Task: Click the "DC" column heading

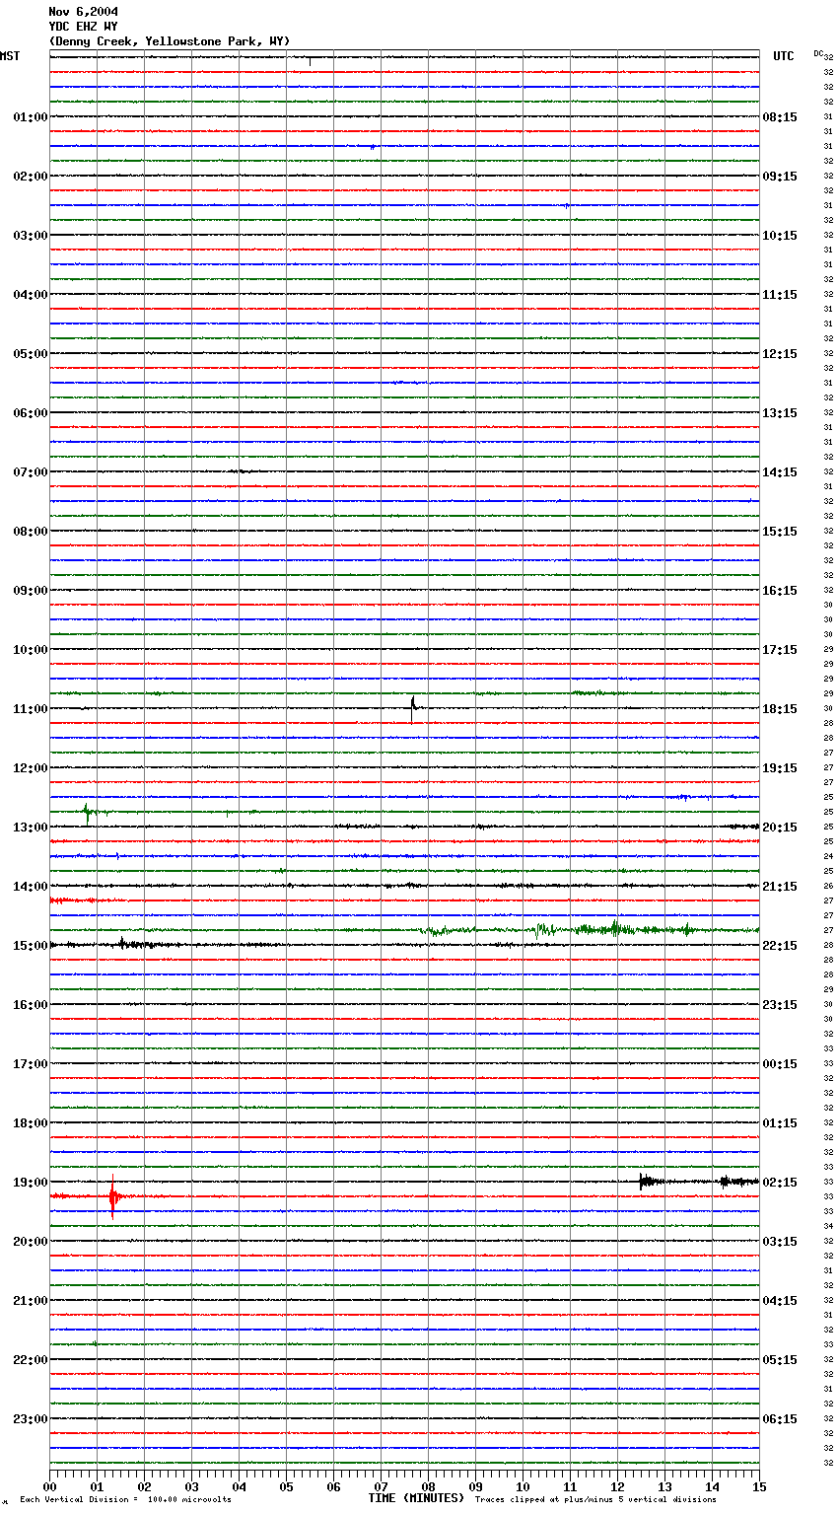Action: click(x=818, y=53)
